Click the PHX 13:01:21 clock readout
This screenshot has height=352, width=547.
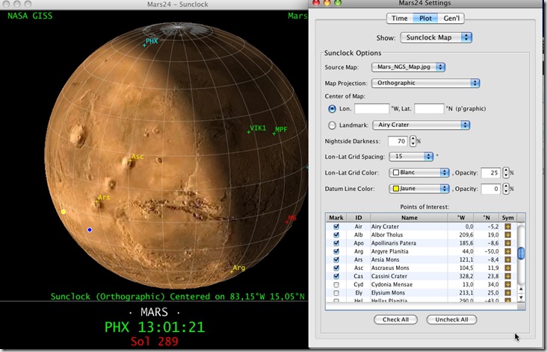click(155, 327)
